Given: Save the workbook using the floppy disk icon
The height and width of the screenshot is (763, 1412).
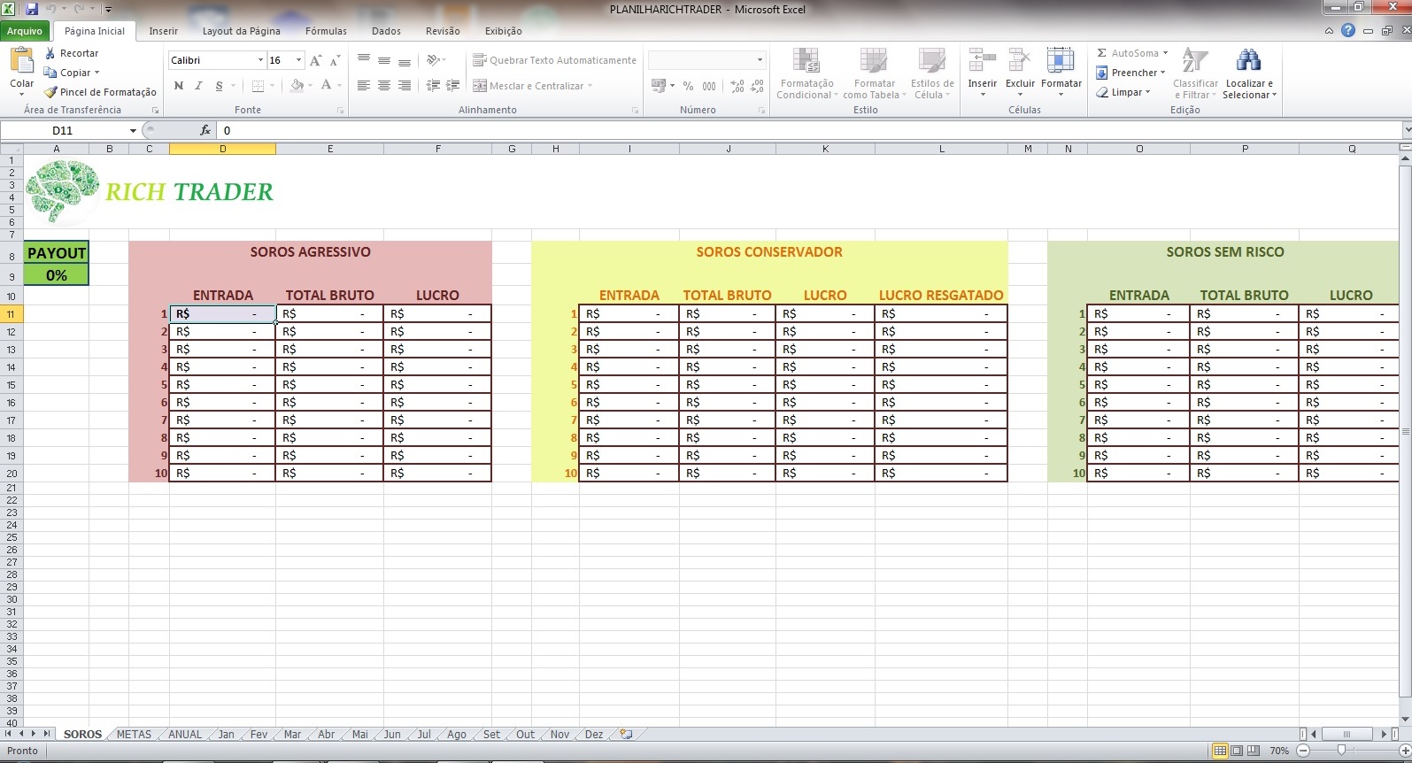Looking at the screenshot, I should coord(32,9).
